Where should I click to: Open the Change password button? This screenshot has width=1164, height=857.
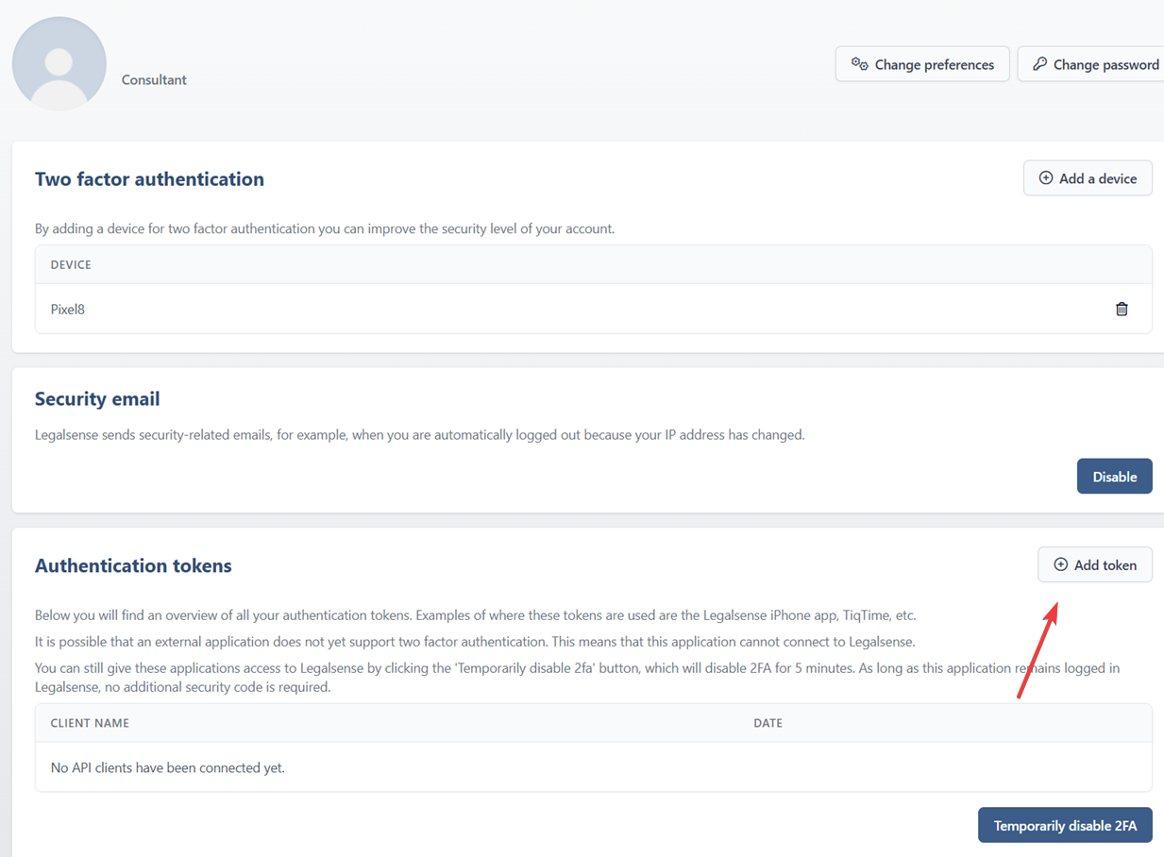(1092, 64)
